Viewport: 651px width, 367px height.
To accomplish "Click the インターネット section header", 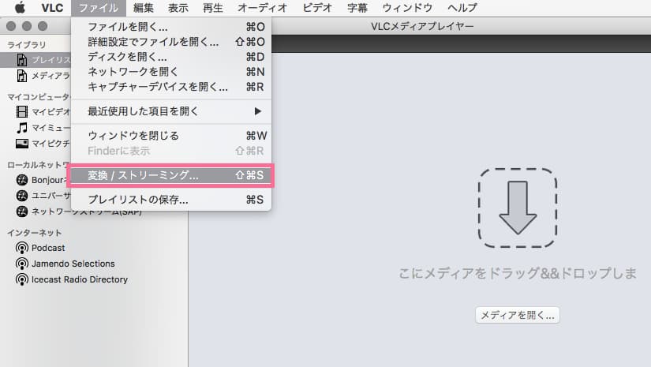I will pyautogui.click(x=35, y=233).
